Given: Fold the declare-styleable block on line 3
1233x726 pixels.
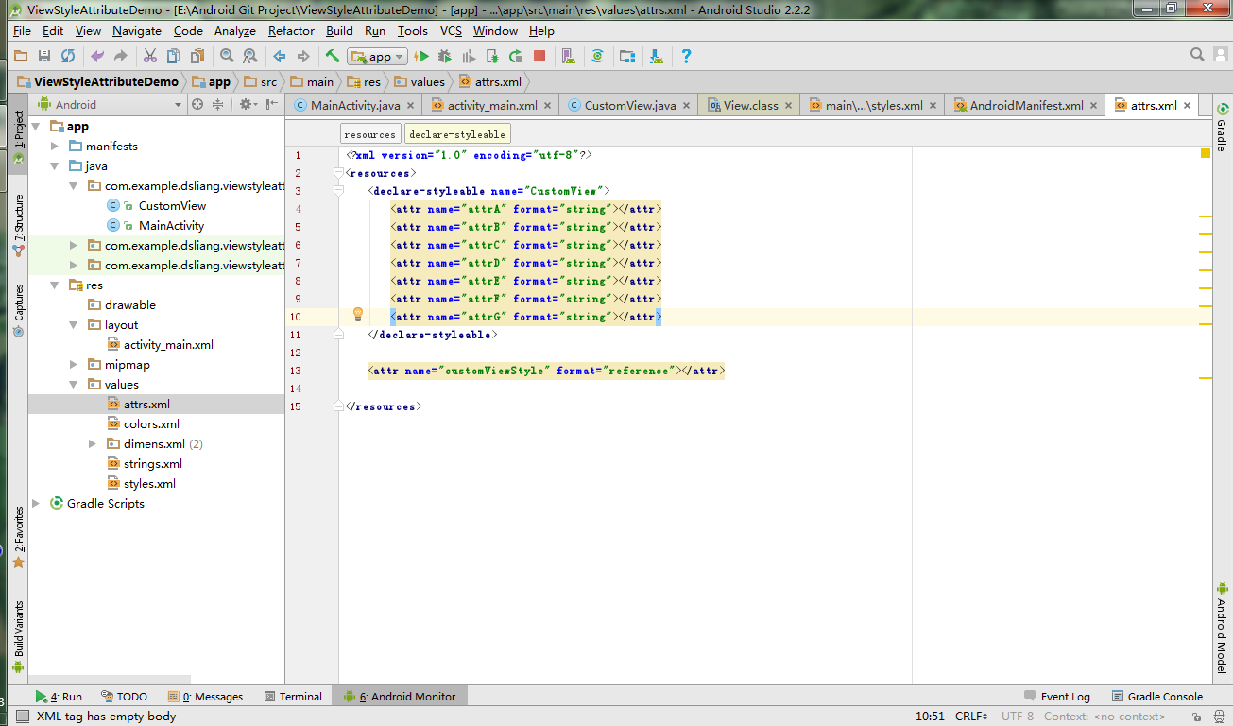Looking at the screenshot, I should coord(338,191).
